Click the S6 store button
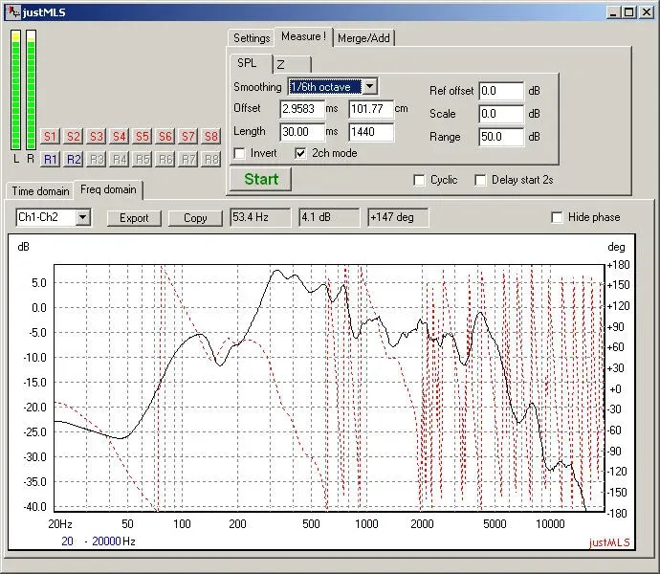Image resolution: width=660 pixels, height=574 pixels. [x=165, y=137]
